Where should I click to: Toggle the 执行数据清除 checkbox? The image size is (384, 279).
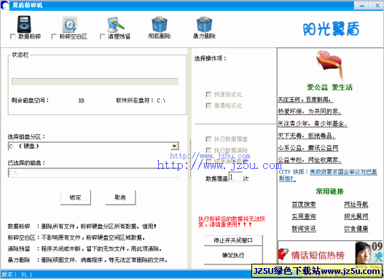click(x=208, y=150)
